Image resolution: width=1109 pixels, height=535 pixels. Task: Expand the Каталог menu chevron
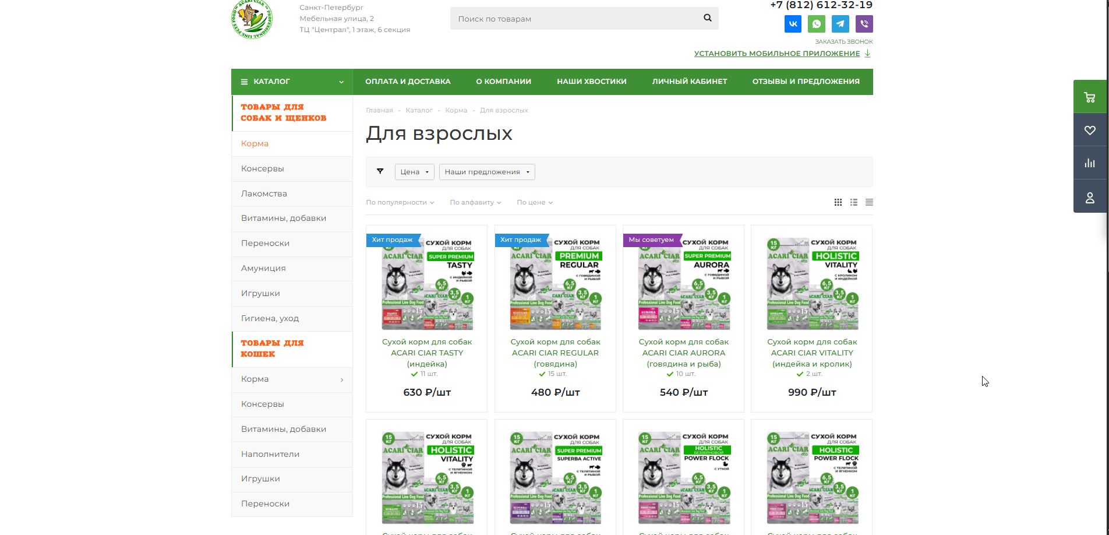click(341, 82)
